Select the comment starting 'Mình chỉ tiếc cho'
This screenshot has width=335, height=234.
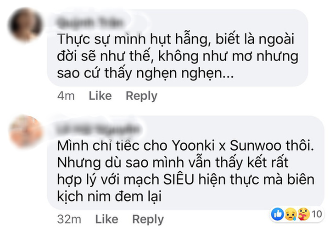pos(186,163)
